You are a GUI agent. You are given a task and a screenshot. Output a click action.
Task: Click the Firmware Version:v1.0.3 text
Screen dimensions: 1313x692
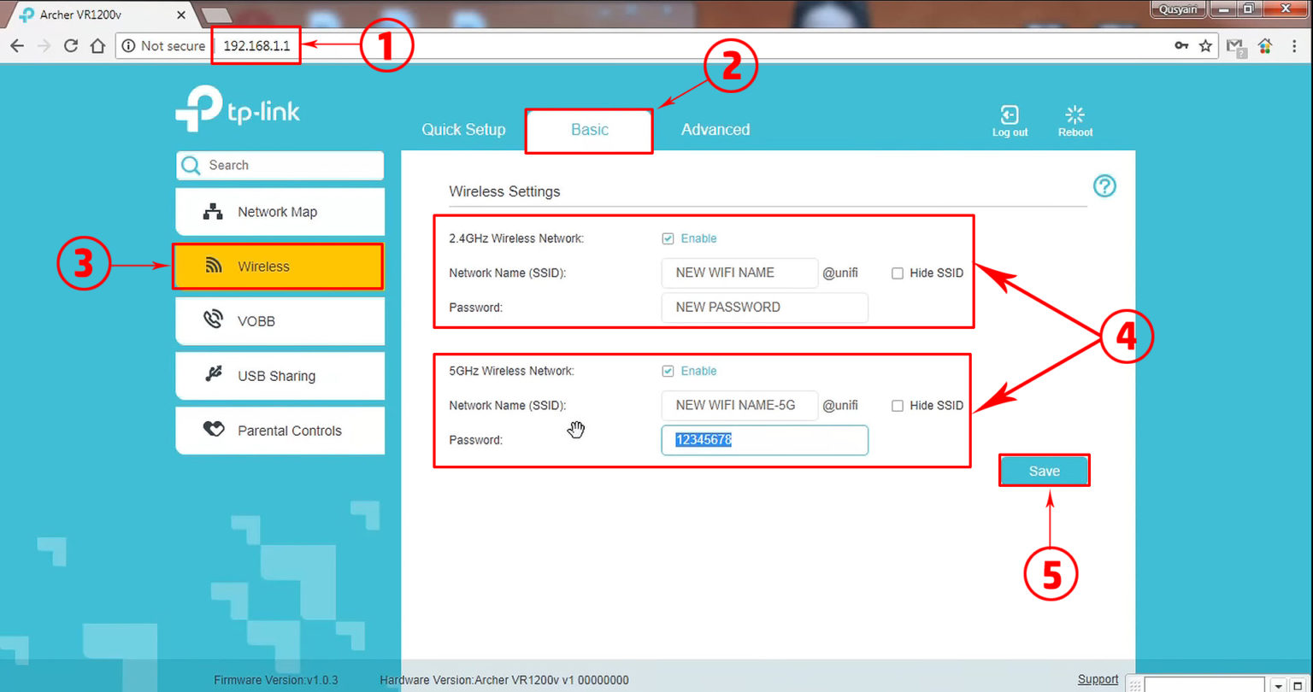tap(276, 680)
